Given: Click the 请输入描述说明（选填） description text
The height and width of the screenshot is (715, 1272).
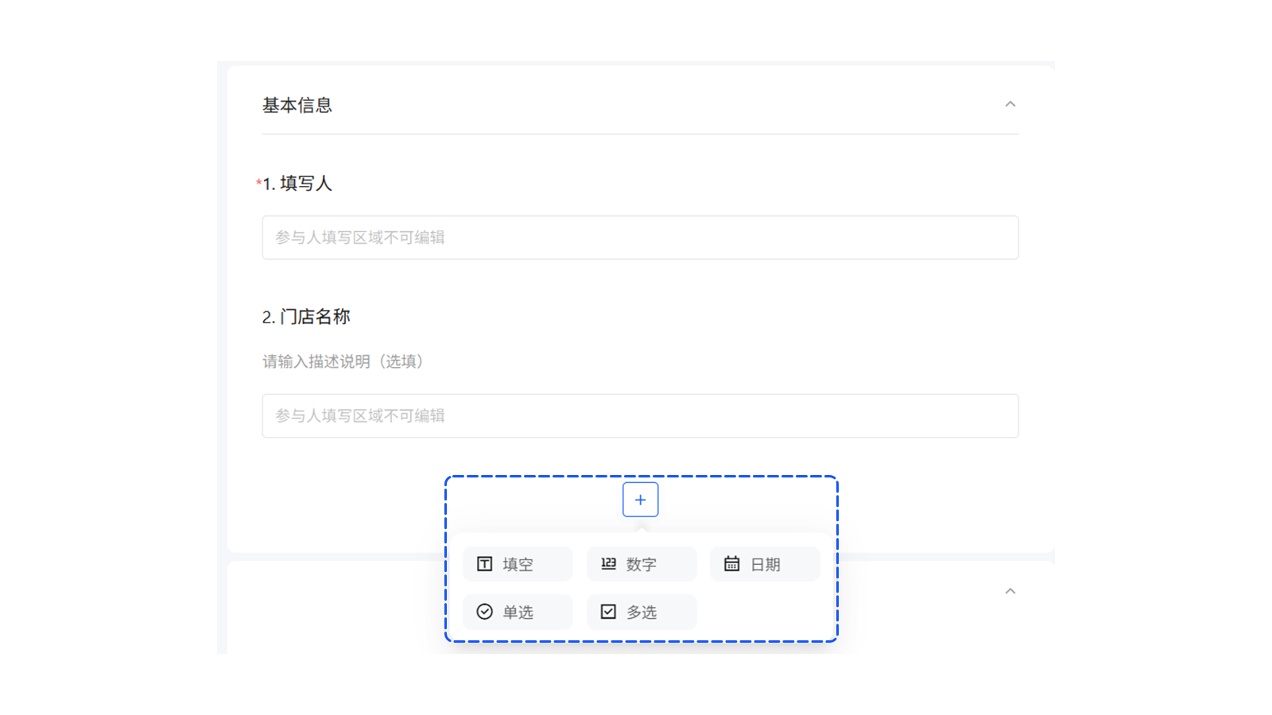Looking at the screenshot, I should coord(343,361).
